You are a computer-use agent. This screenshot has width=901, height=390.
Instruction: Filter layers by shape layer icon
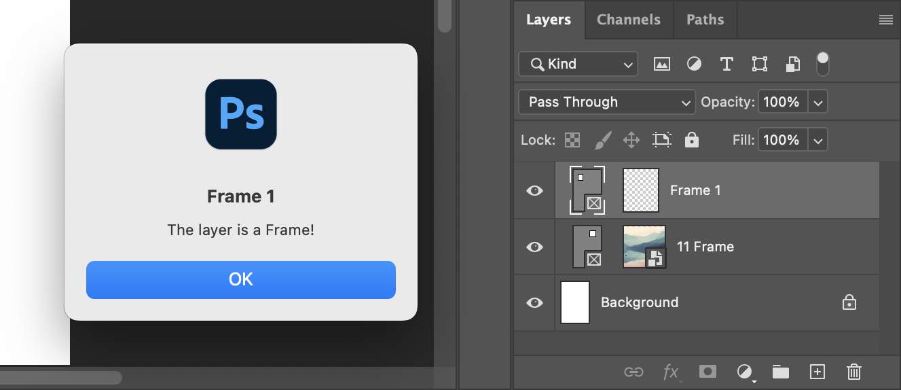(x=760, y=64)
